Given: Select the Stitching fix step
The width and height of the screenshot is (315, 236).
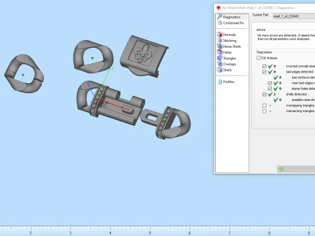Looking at the screenshot, I should [x=226, y=41].
